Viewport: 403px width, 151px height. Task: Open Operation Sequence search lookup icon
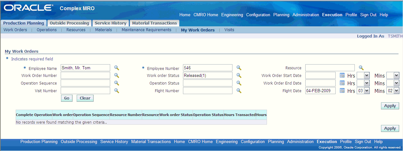[117, 83]
